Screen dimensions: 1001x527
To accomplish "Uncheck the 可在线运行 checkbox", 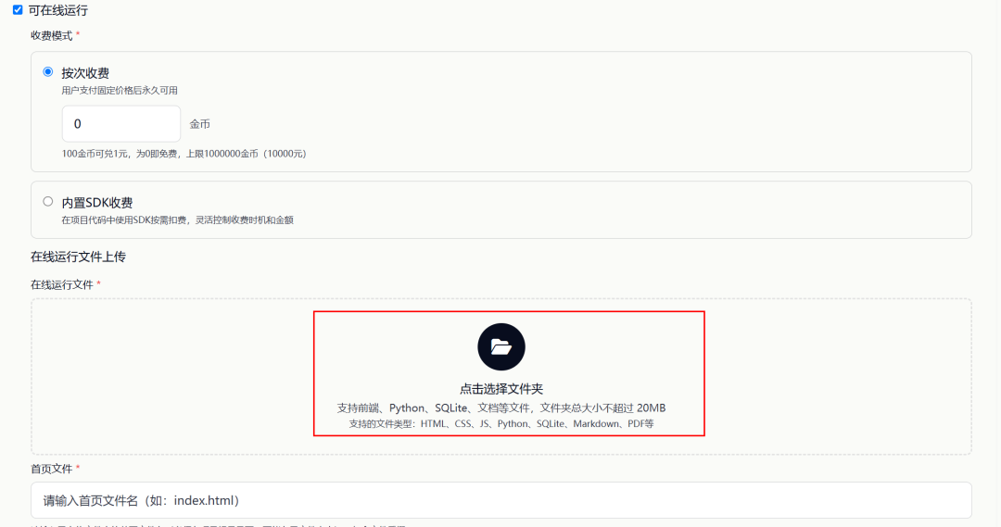I will [x=18, y=10].
